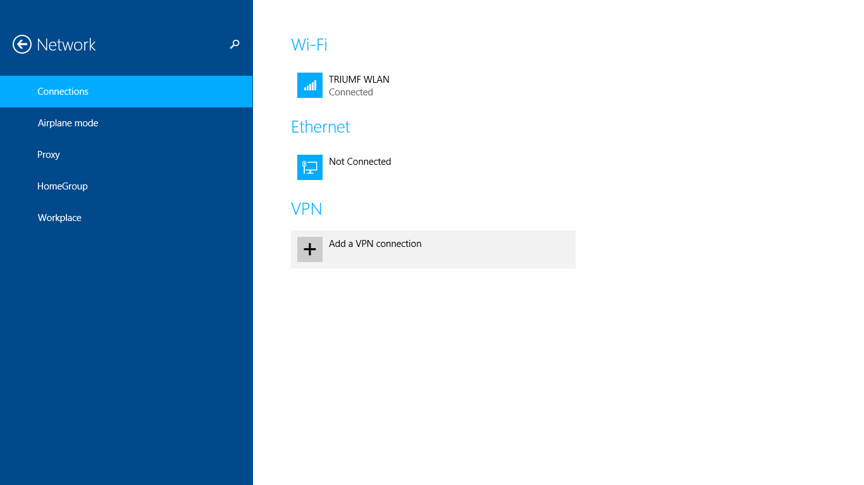Click the Add a VPN connection text
Image resolution: width=864 pixels, height=485 pixels.
pyautogui.click(x=375, y=244)
